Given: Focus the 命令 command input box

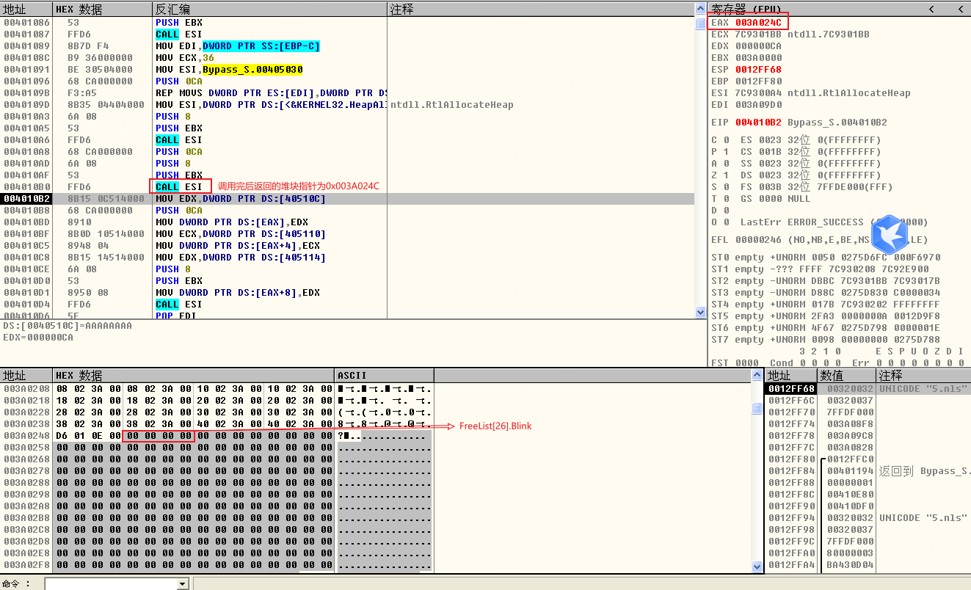Looking at the screenshot, I should (111, 584).
